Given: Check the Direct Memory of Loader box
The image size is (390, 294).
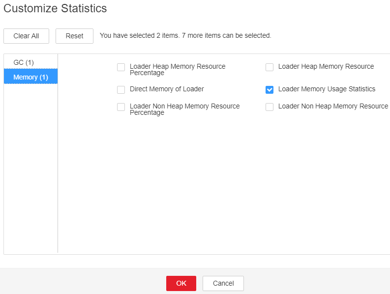Looking at the screenshot, I should click(x=121, y=90).
